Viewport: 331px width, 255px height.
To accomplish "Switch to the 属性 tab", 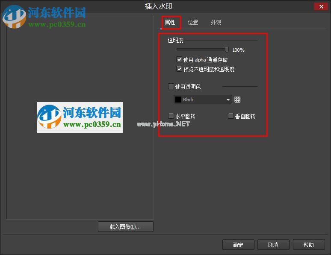I will pos(170,22).
